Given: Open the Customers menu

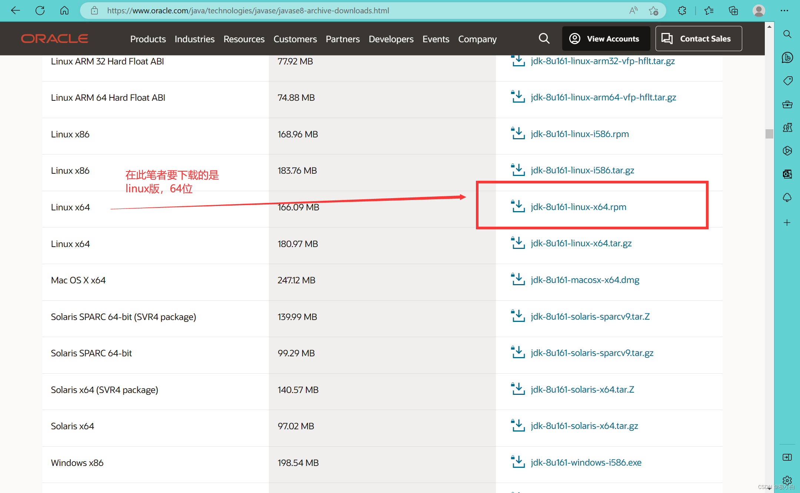Looking at the screenshot, I should [295, 39].
